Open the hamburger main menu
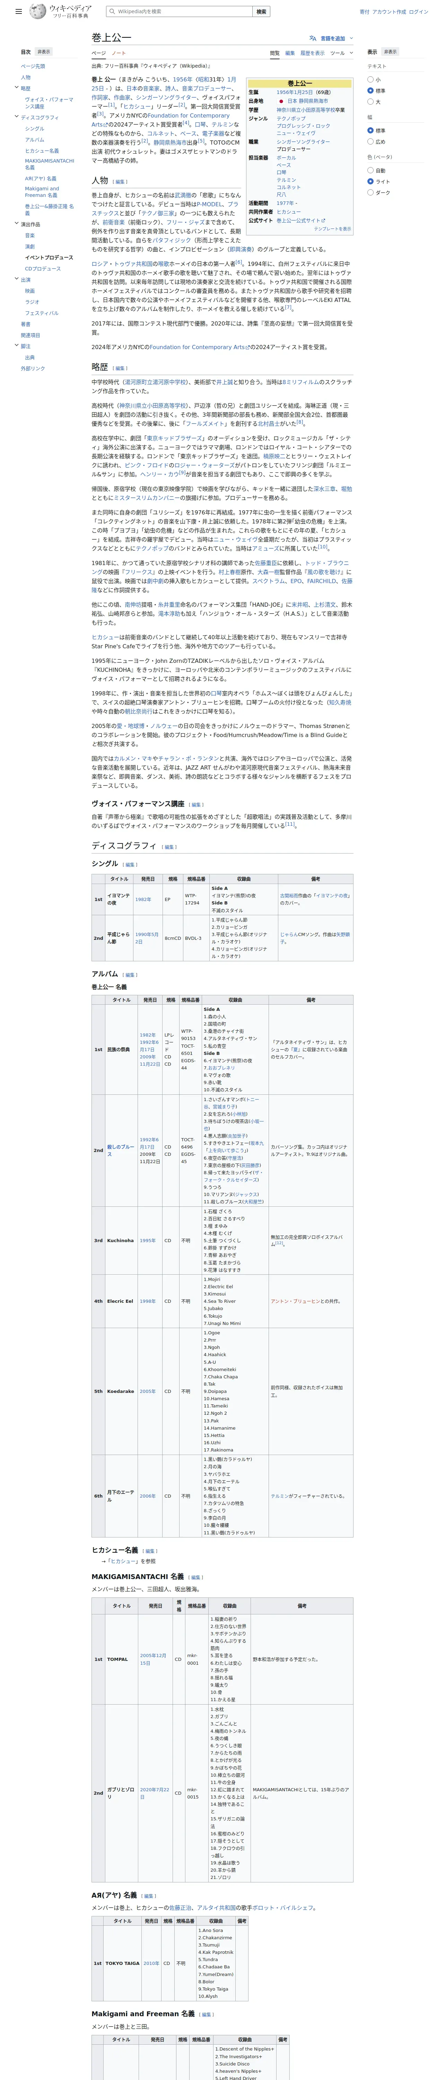The image size is (445, 2080). (19, 12)
